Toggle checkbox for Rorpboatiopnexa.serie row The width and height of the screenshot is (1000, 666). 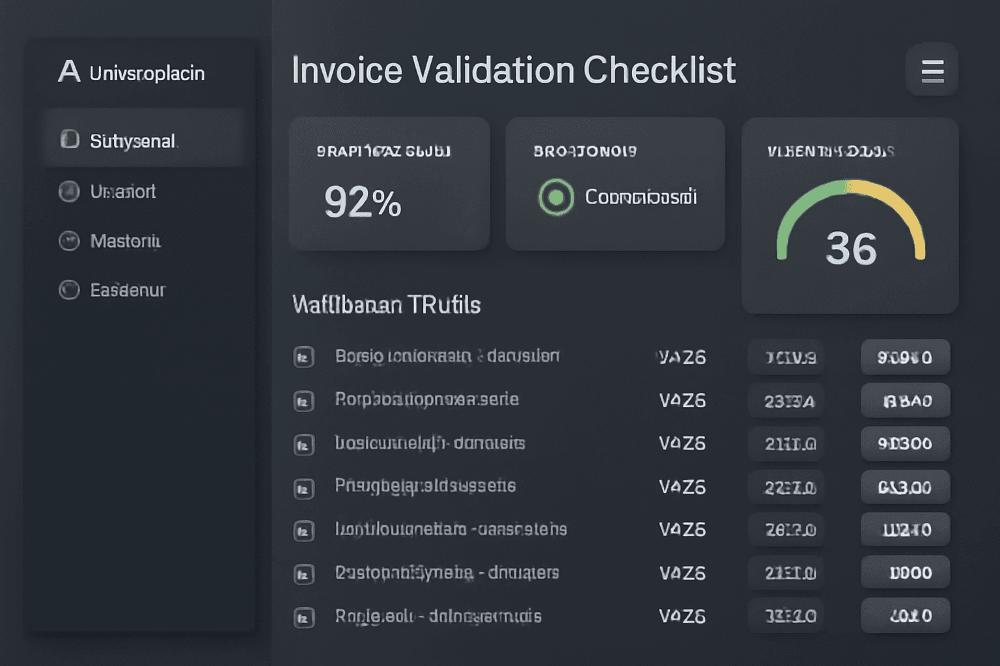(303, 401)
